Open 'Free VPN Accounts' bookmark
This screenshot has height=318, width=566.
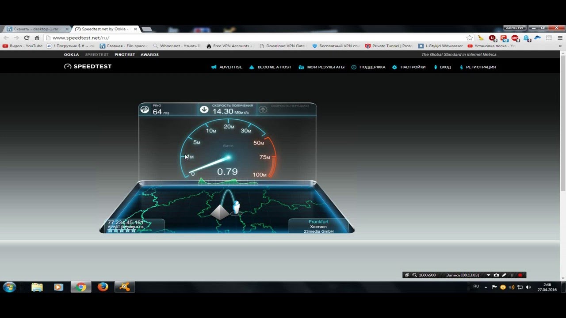(x=229, y=46)
